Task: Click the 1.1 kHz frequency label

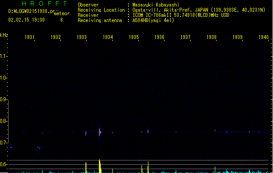Action: point(3,56)
